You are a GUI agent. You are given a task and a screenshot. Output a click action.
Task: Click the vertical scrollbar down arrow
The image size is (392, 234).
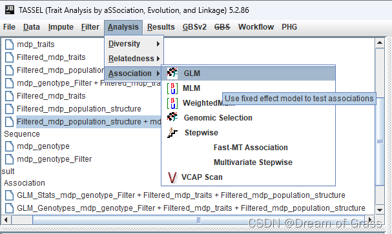(x=380, y=210)
